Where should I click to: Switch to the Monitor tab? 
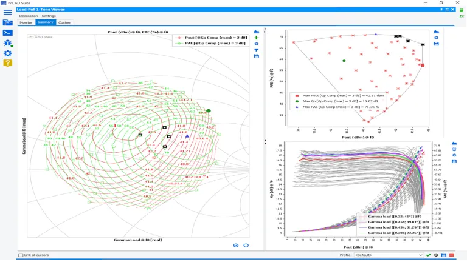26,22
